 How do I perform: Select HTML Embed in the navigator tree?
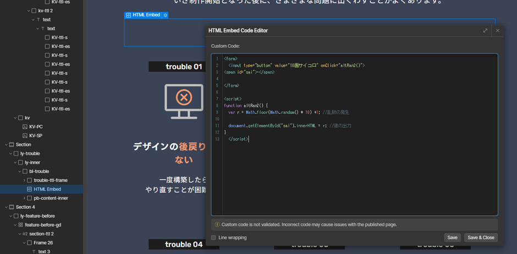(47, 189)
